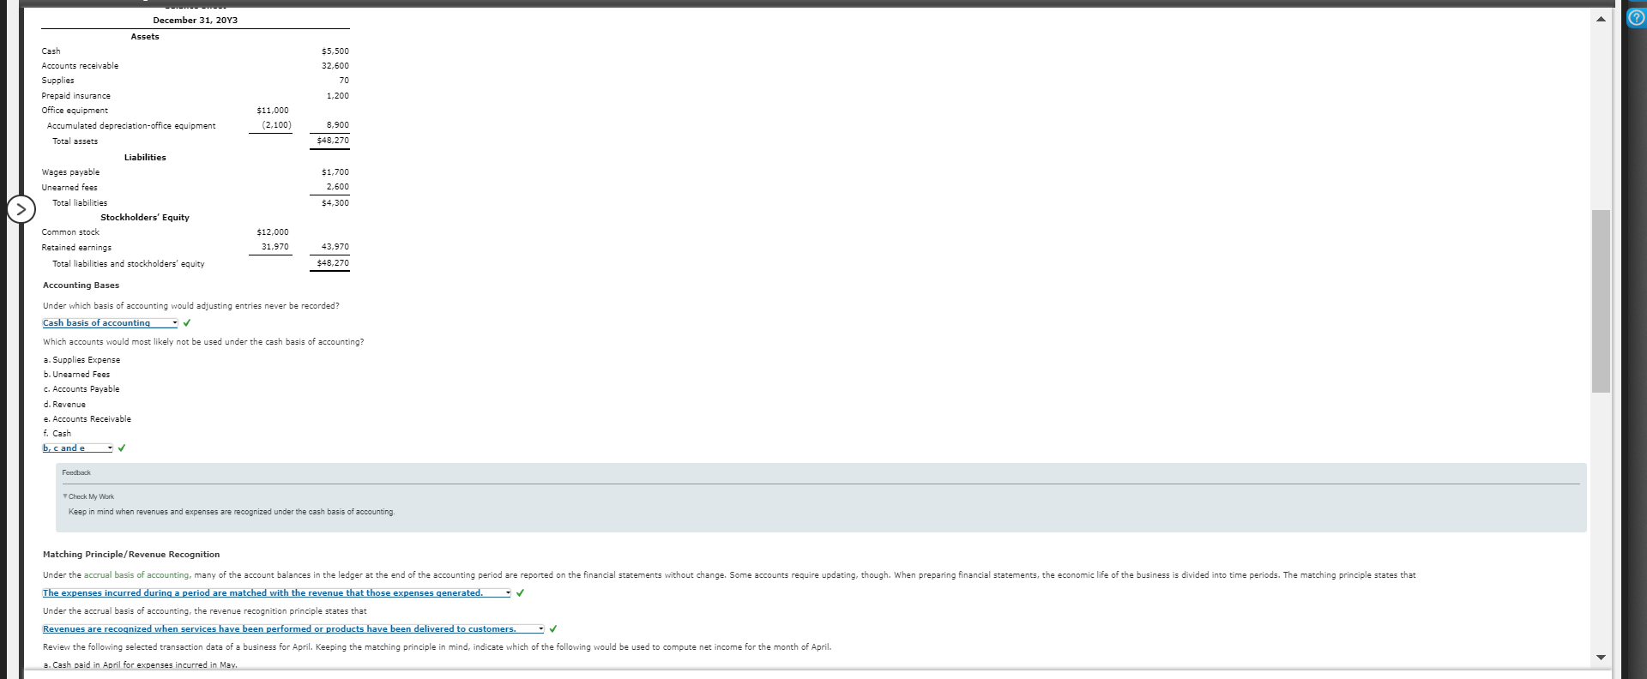The width and height of the screenshot is (1647, 679).
Task: Click the 'Assets' section heading
Action: [145, 37]
